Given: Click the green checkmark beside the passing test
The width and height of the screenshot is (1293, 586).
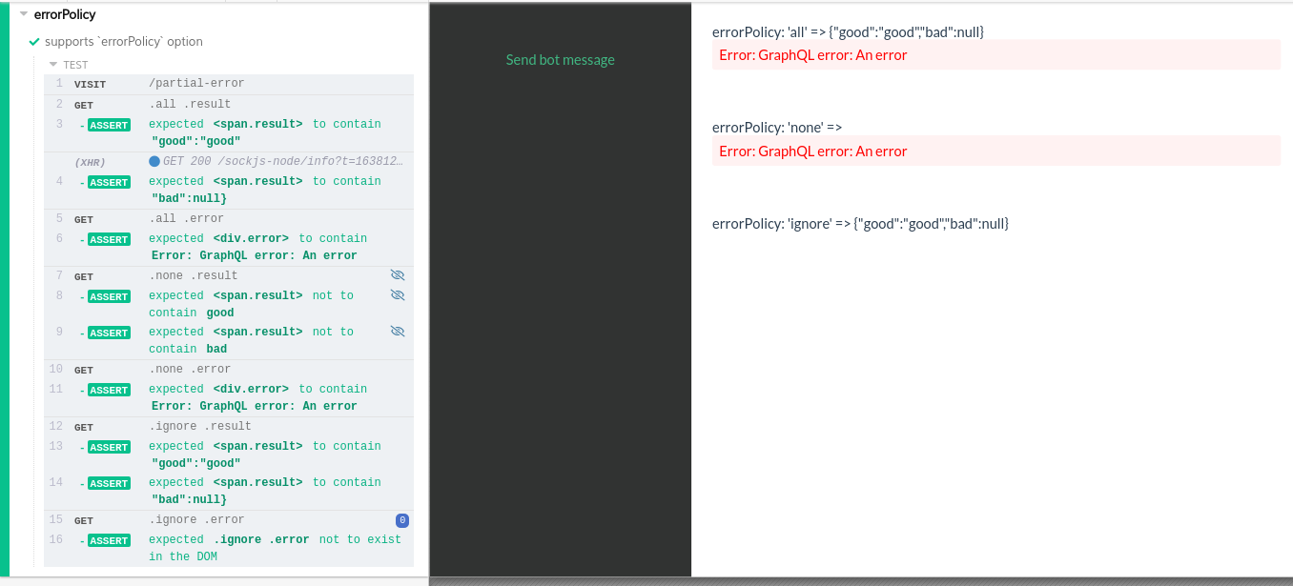Looking at the screenshot, I should [34, 41].
